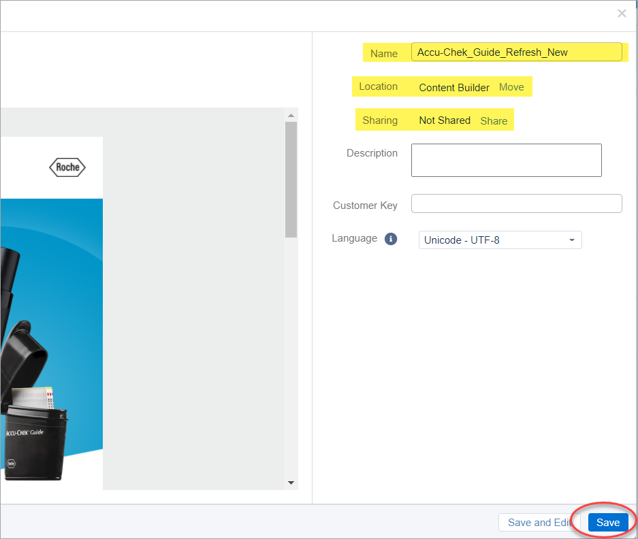Click the preview scrollbar up arrow
The image size is (638, 539).
pyautogui.click(x=291, y=116)
